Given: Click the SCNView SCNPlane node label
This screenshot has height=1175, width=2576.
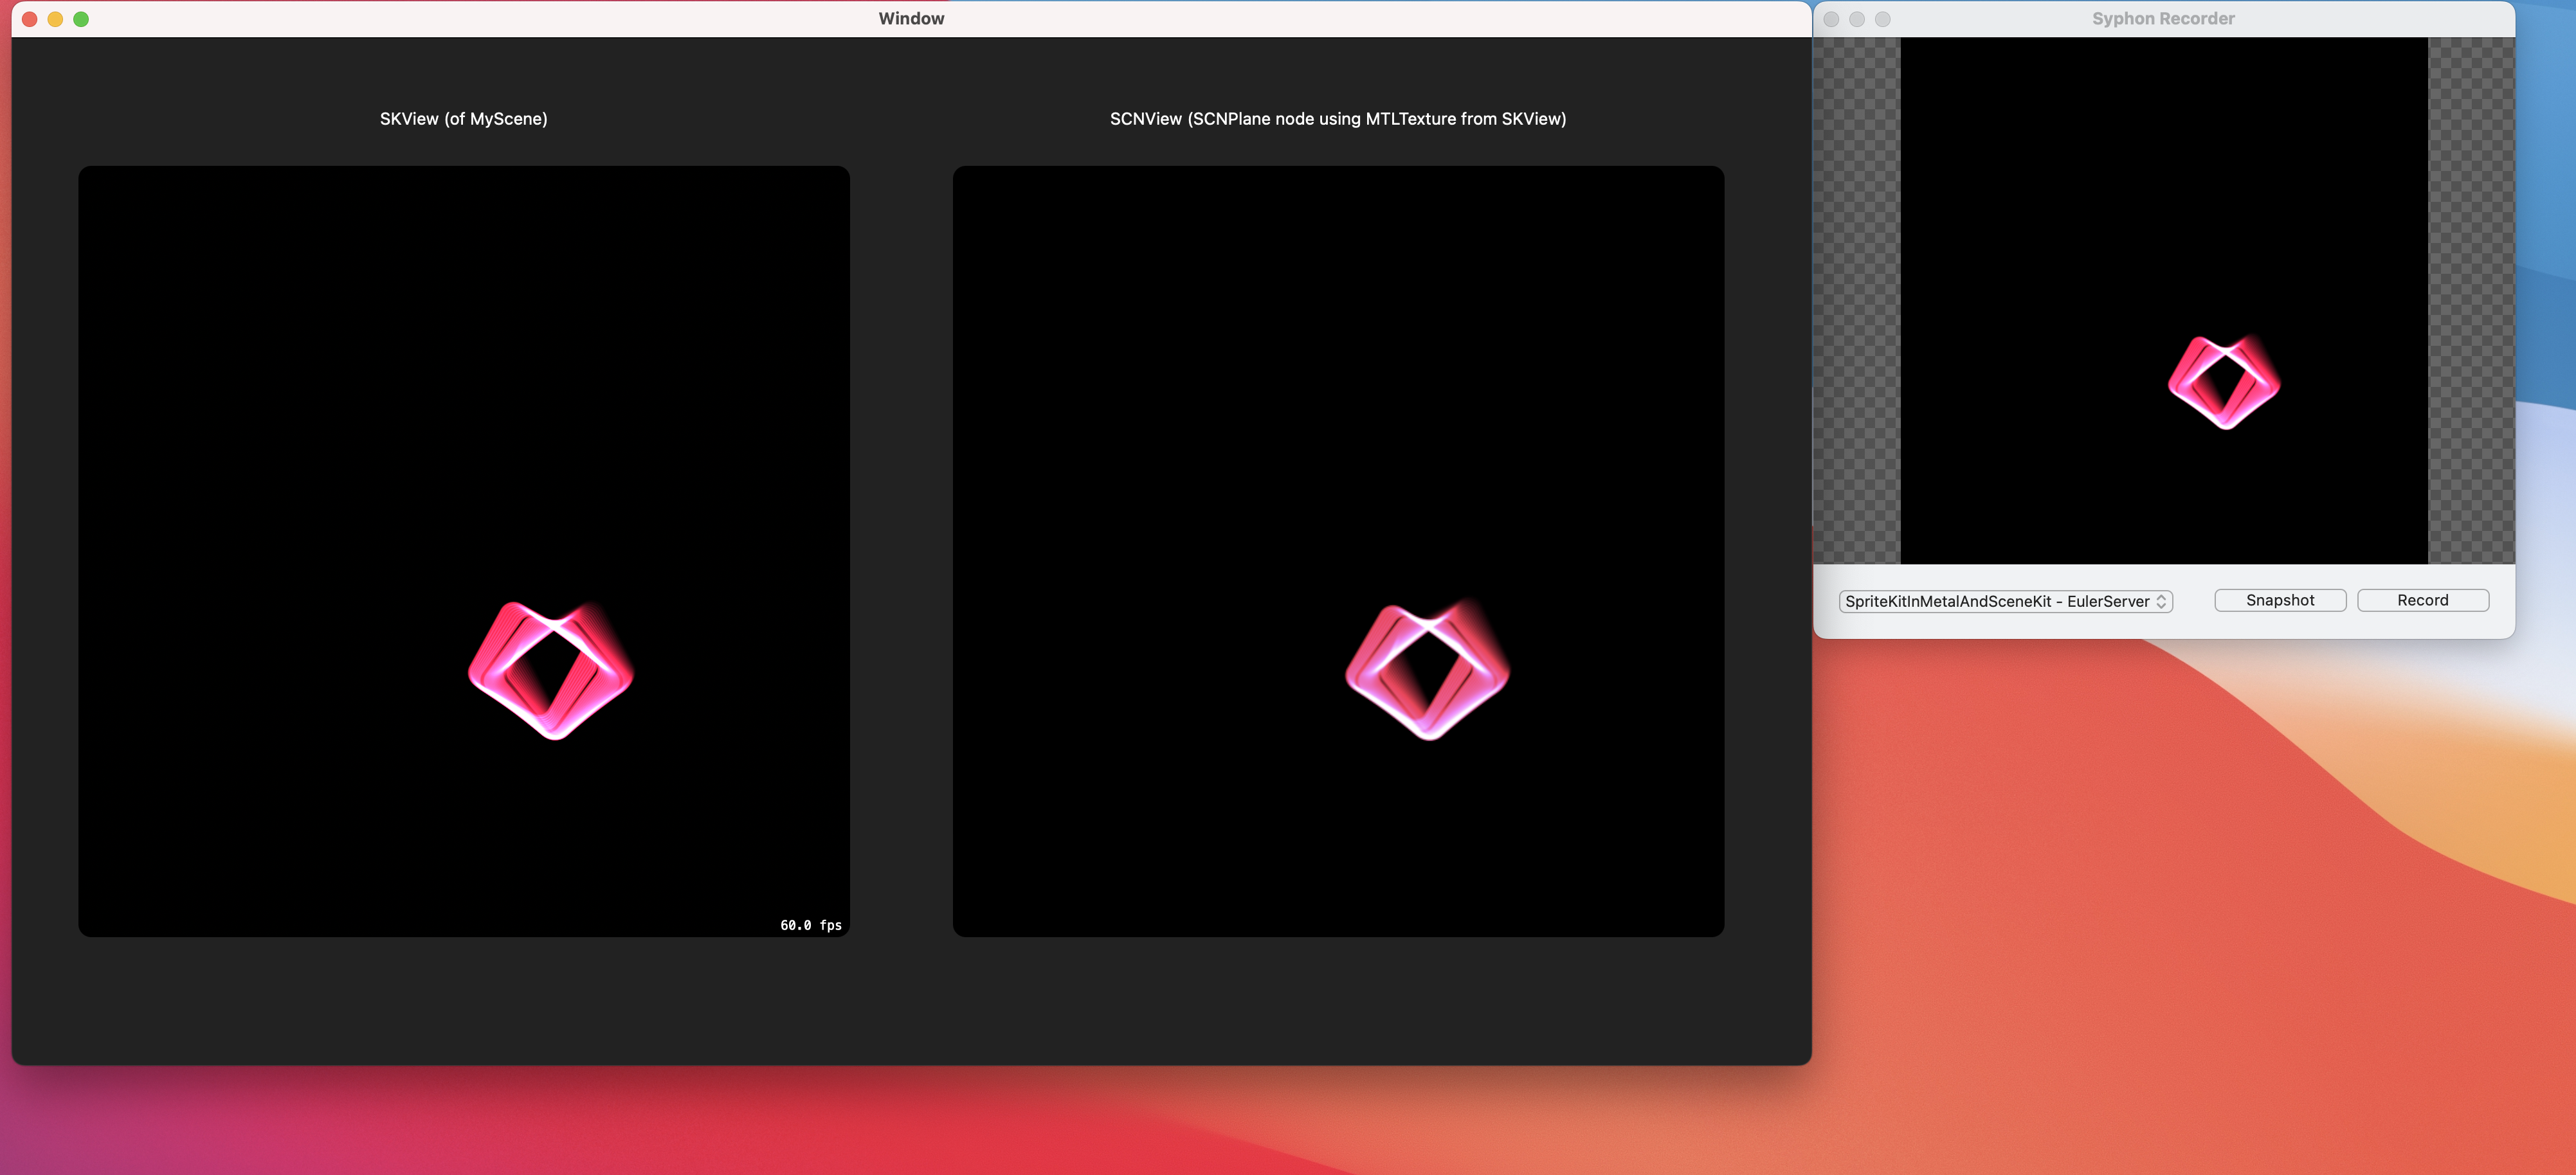Looking at the screenshot, I should 1337,119.
